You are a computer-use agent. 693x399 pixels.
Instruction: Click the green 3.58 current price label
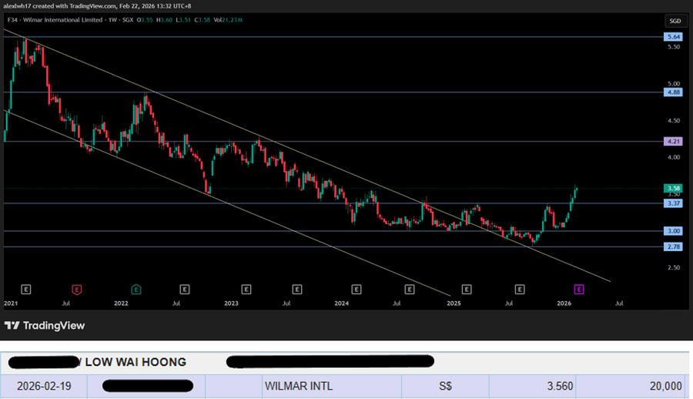pos(673,188)
